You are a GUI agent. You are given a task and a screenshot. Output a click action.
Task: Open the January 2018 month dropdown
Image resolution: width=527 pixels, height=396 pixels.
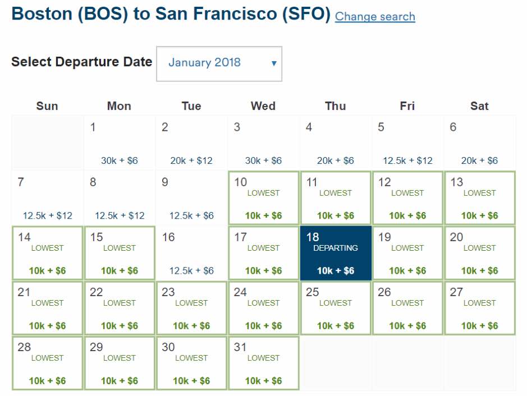pos(218,63)
